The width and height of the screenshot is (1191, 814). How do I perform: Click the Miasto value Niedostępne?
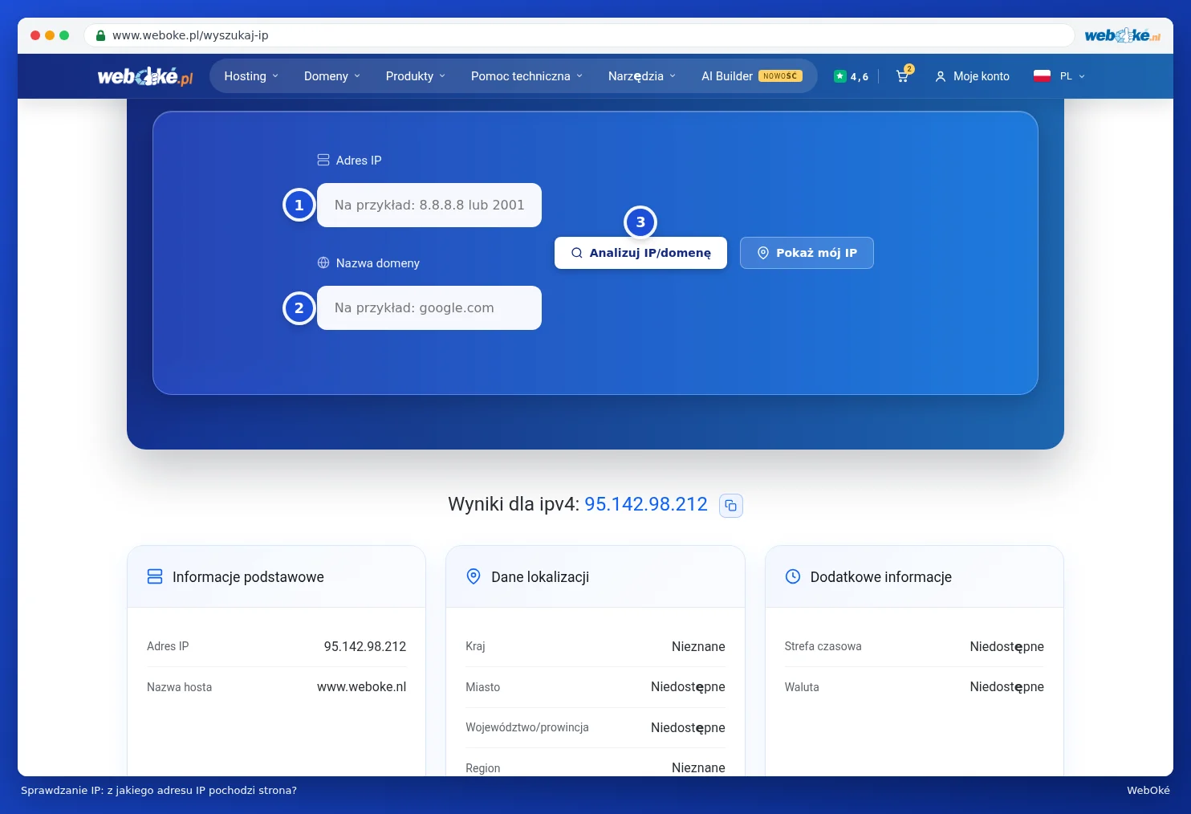click(688, 687)
